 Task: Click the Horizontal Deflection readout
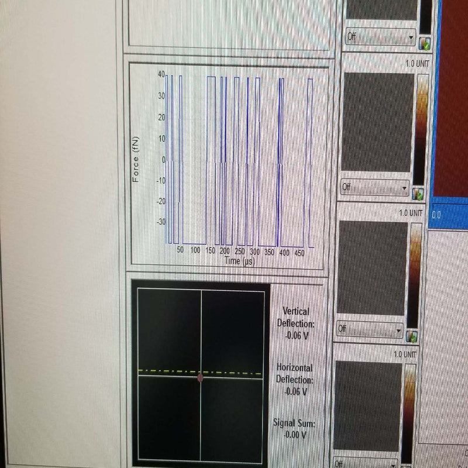pyautogui.click(x=294, y=380)
